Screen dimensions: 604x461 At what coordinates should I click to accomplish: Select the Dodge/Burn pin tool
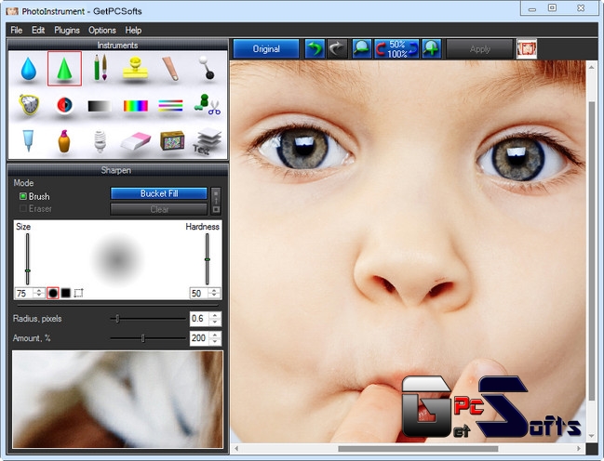[x=207, y=68]
